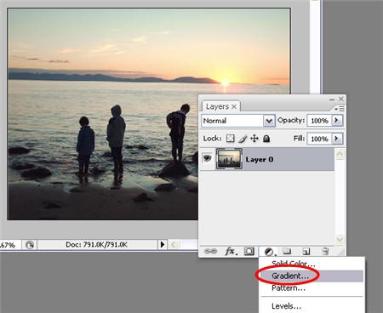Screen dimensions: 383x313
Task: Create a new layer group
Action: (287, 251)
